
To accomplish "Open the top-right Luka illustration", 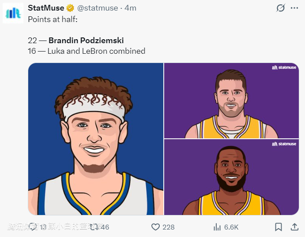I will click(x=232, y=100).
